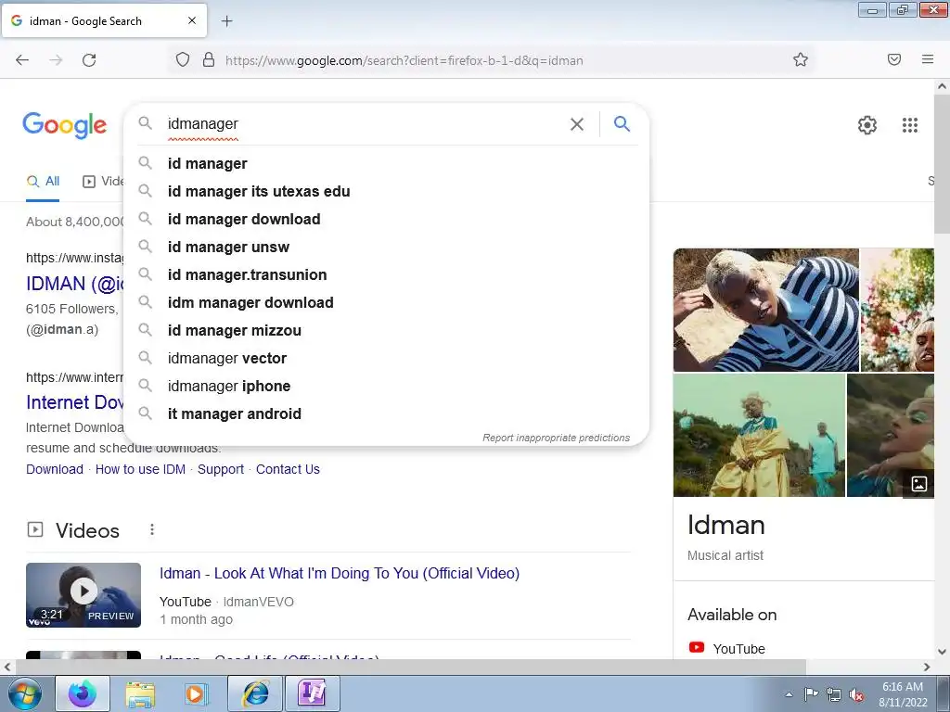This screenshot has width=950, height=712.
Task: Click the vertical scrollbar thumb
Action: point(942,163)
